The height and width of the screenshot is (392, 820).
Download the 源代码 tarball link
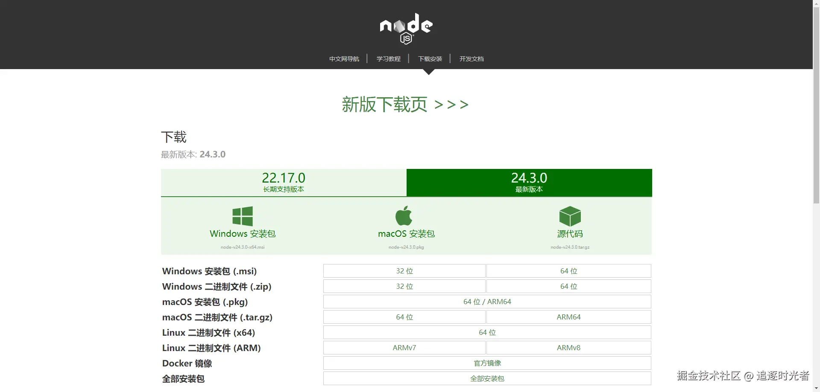[x=570, y=234]
